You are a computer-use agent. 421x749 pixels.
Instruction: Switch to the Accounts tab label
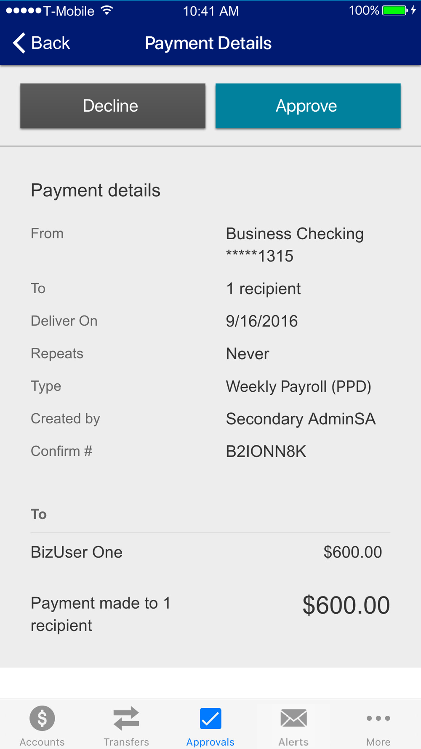[x=42, y=742]
